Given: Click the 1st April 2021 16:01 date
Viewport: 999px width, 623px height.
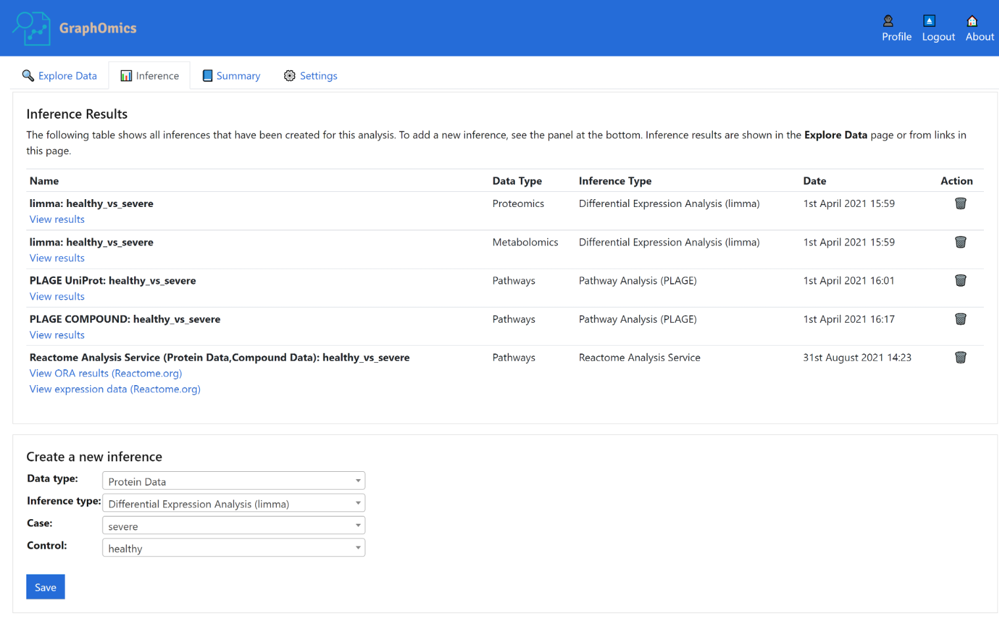Looking at the screenshot, I should click(848, 281).
